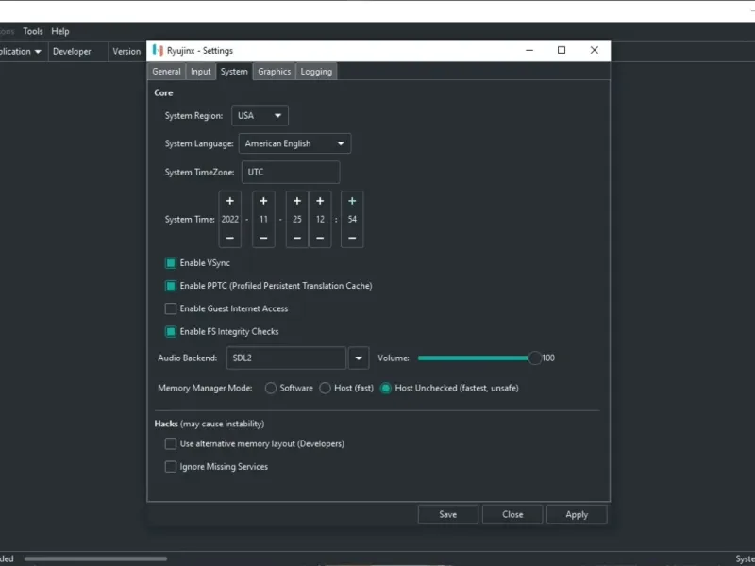
Task: Decrease the day value 25 with minus
Action: point(297,238)
